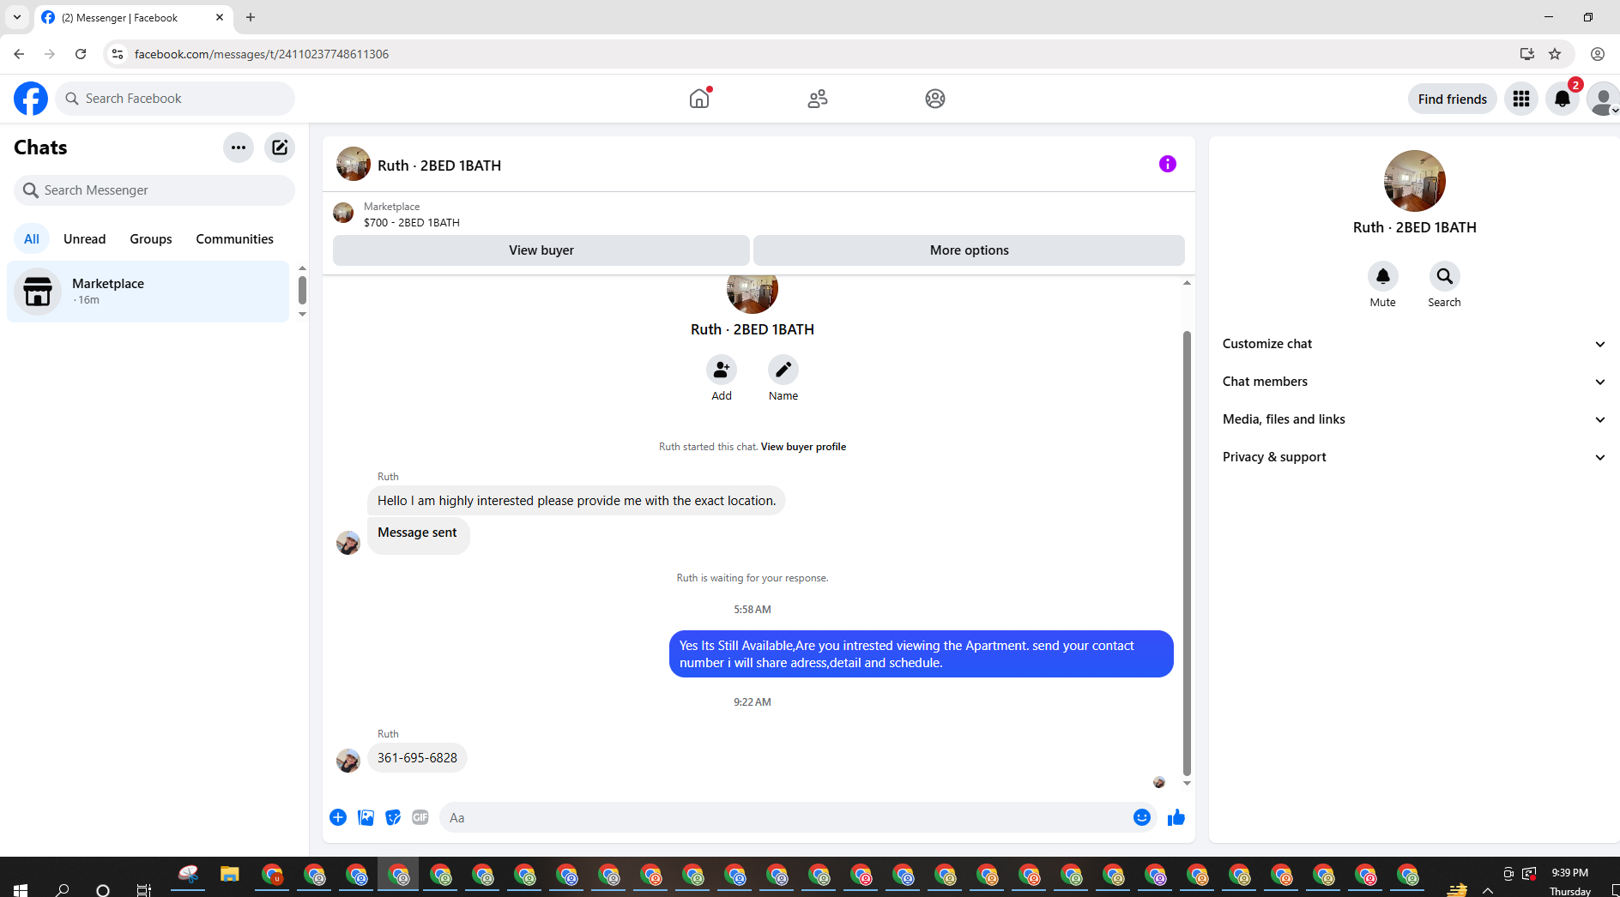Open the emoji picker
This screenshot has width=1620, height=897.
[1142, 817]
